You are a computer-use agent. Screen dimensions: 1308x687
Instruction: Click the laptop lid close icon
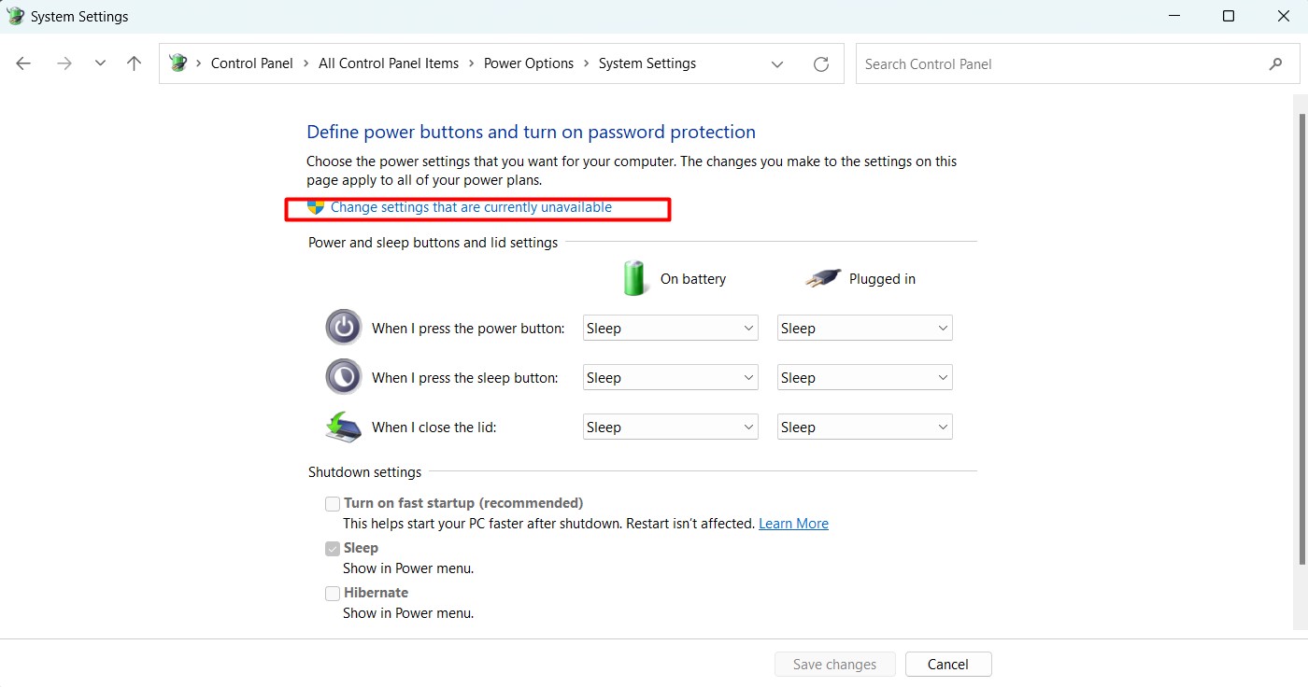point(343,427)
